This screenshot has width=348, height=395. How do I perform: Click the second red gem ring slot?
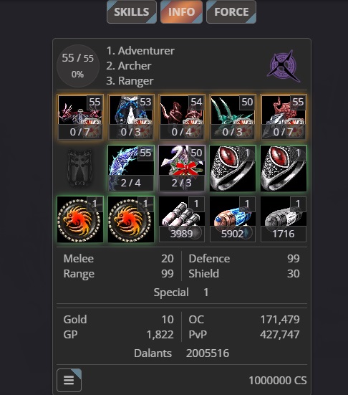click(284, 168)
